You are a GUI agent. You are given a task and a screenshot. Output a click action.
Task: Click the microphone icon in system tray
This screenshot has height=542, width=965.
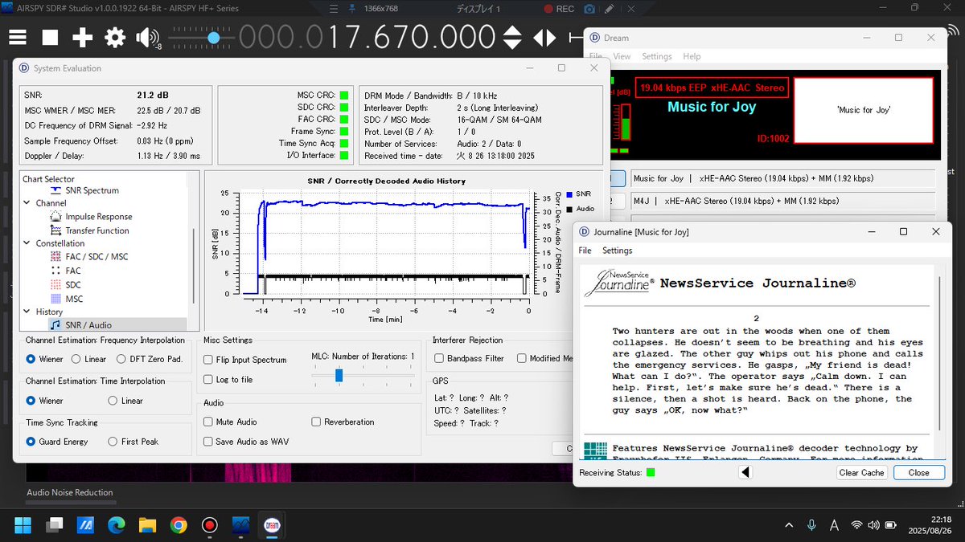[x=811, y=525]
